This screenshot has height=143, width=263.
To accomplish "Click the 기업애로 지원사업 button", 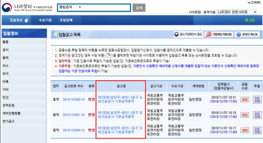I will pyautogui.click(x=219, y=34).
